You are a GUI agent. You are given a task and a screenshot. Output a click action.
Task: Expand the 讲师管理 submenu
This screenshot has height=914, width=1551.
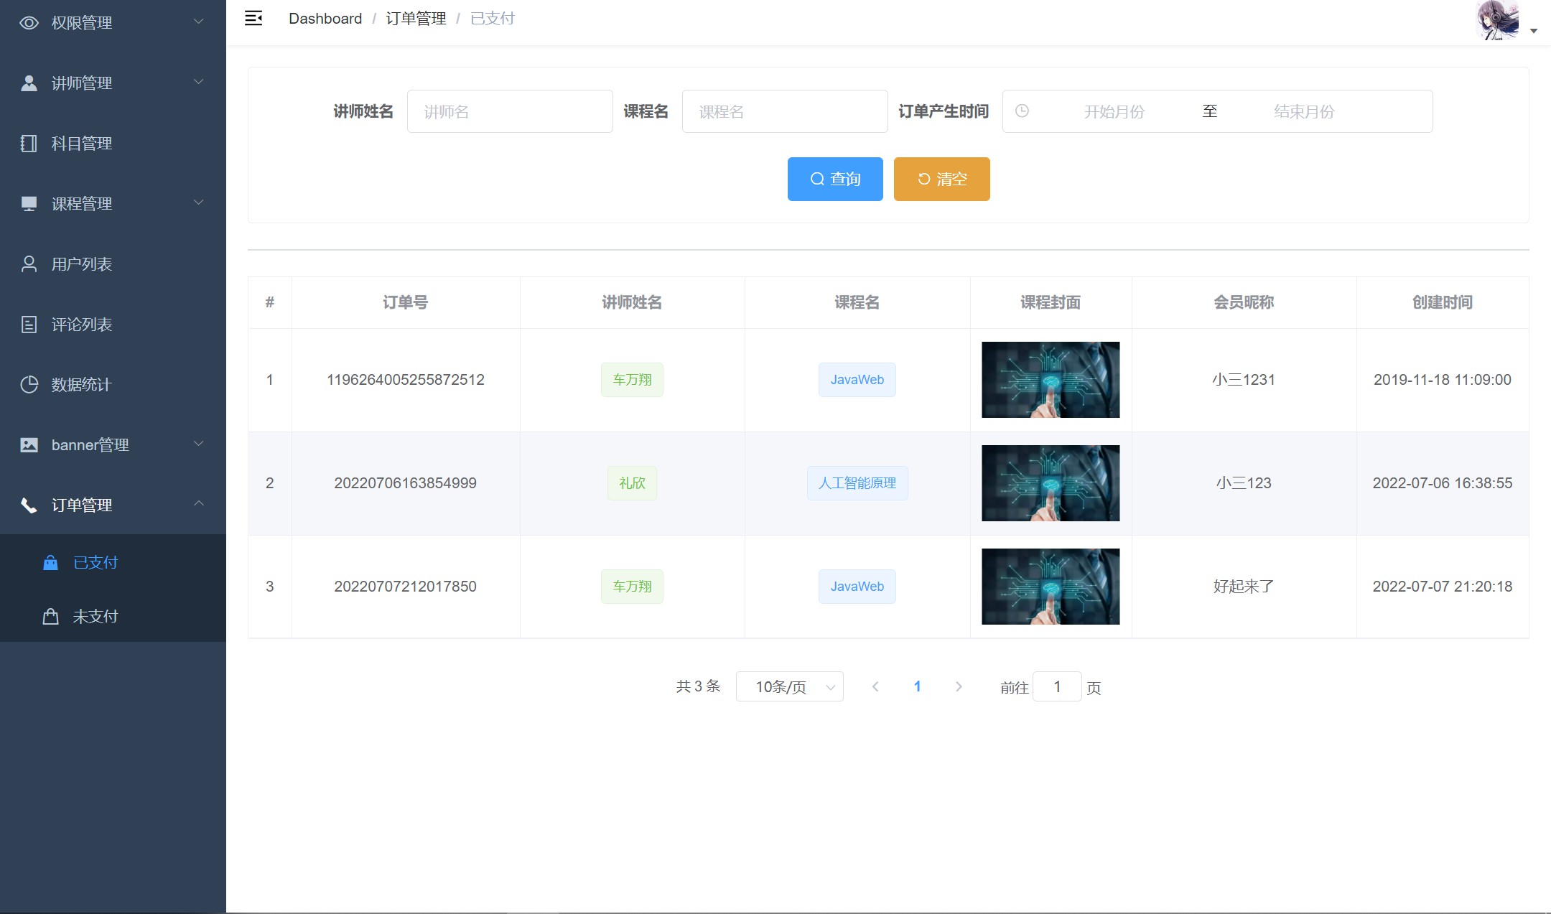(x=113, y=83)
